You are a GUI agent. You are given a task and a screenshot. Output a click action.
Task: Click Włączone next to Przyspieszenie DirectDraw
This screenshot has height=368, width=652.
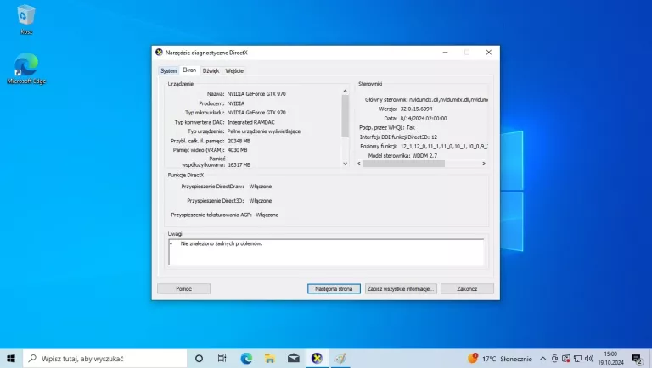pyautogui.click(x=261, y=187)
